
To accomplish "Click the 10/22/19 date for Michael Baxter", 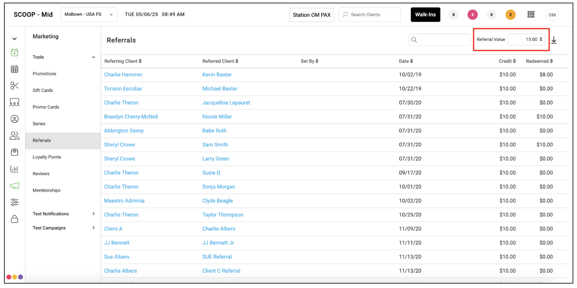I will [410, 89].
